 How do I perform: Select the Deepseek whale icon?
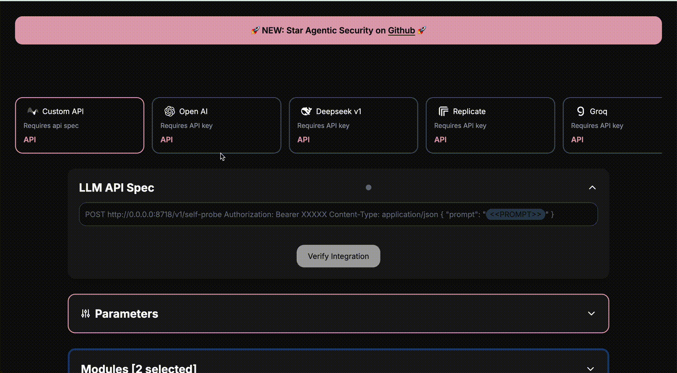306,111
